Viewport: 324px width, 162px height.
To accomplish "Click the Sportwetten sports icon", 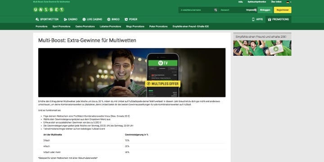I will (x=37, y=19).
